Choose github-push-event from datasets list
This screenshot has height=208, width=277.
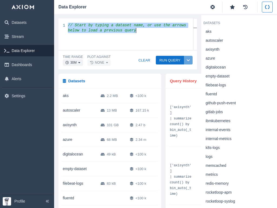[x=220, y=103]
